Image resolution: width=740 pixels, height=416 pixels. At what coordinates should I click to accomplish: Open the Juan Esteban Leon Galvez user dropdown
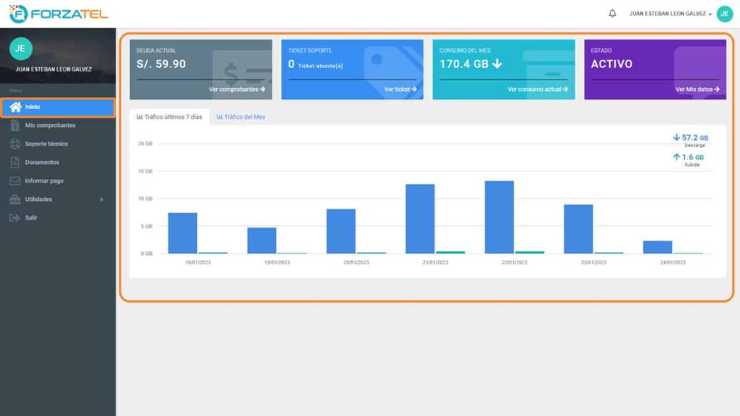click(x=670, y=14)
